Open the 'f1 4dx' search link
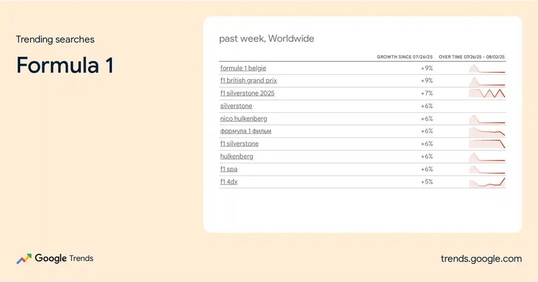The height and width of the screenshot is (282, 538). point(229,182)
